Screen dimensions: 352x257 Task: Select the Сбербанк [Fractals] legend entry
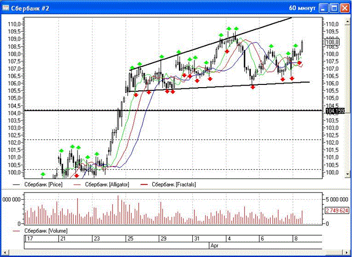click(174, 184)
